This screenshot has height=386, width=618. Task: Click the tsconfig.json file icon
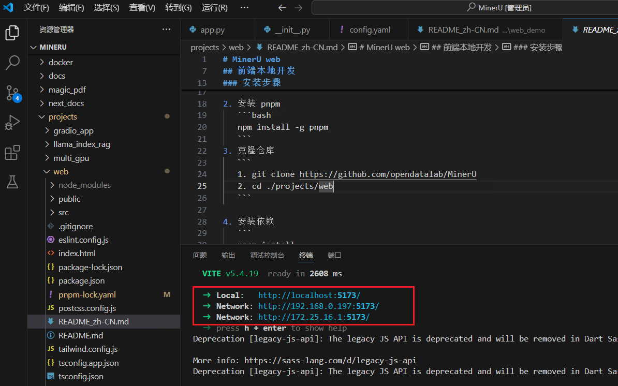click(50, 376)
